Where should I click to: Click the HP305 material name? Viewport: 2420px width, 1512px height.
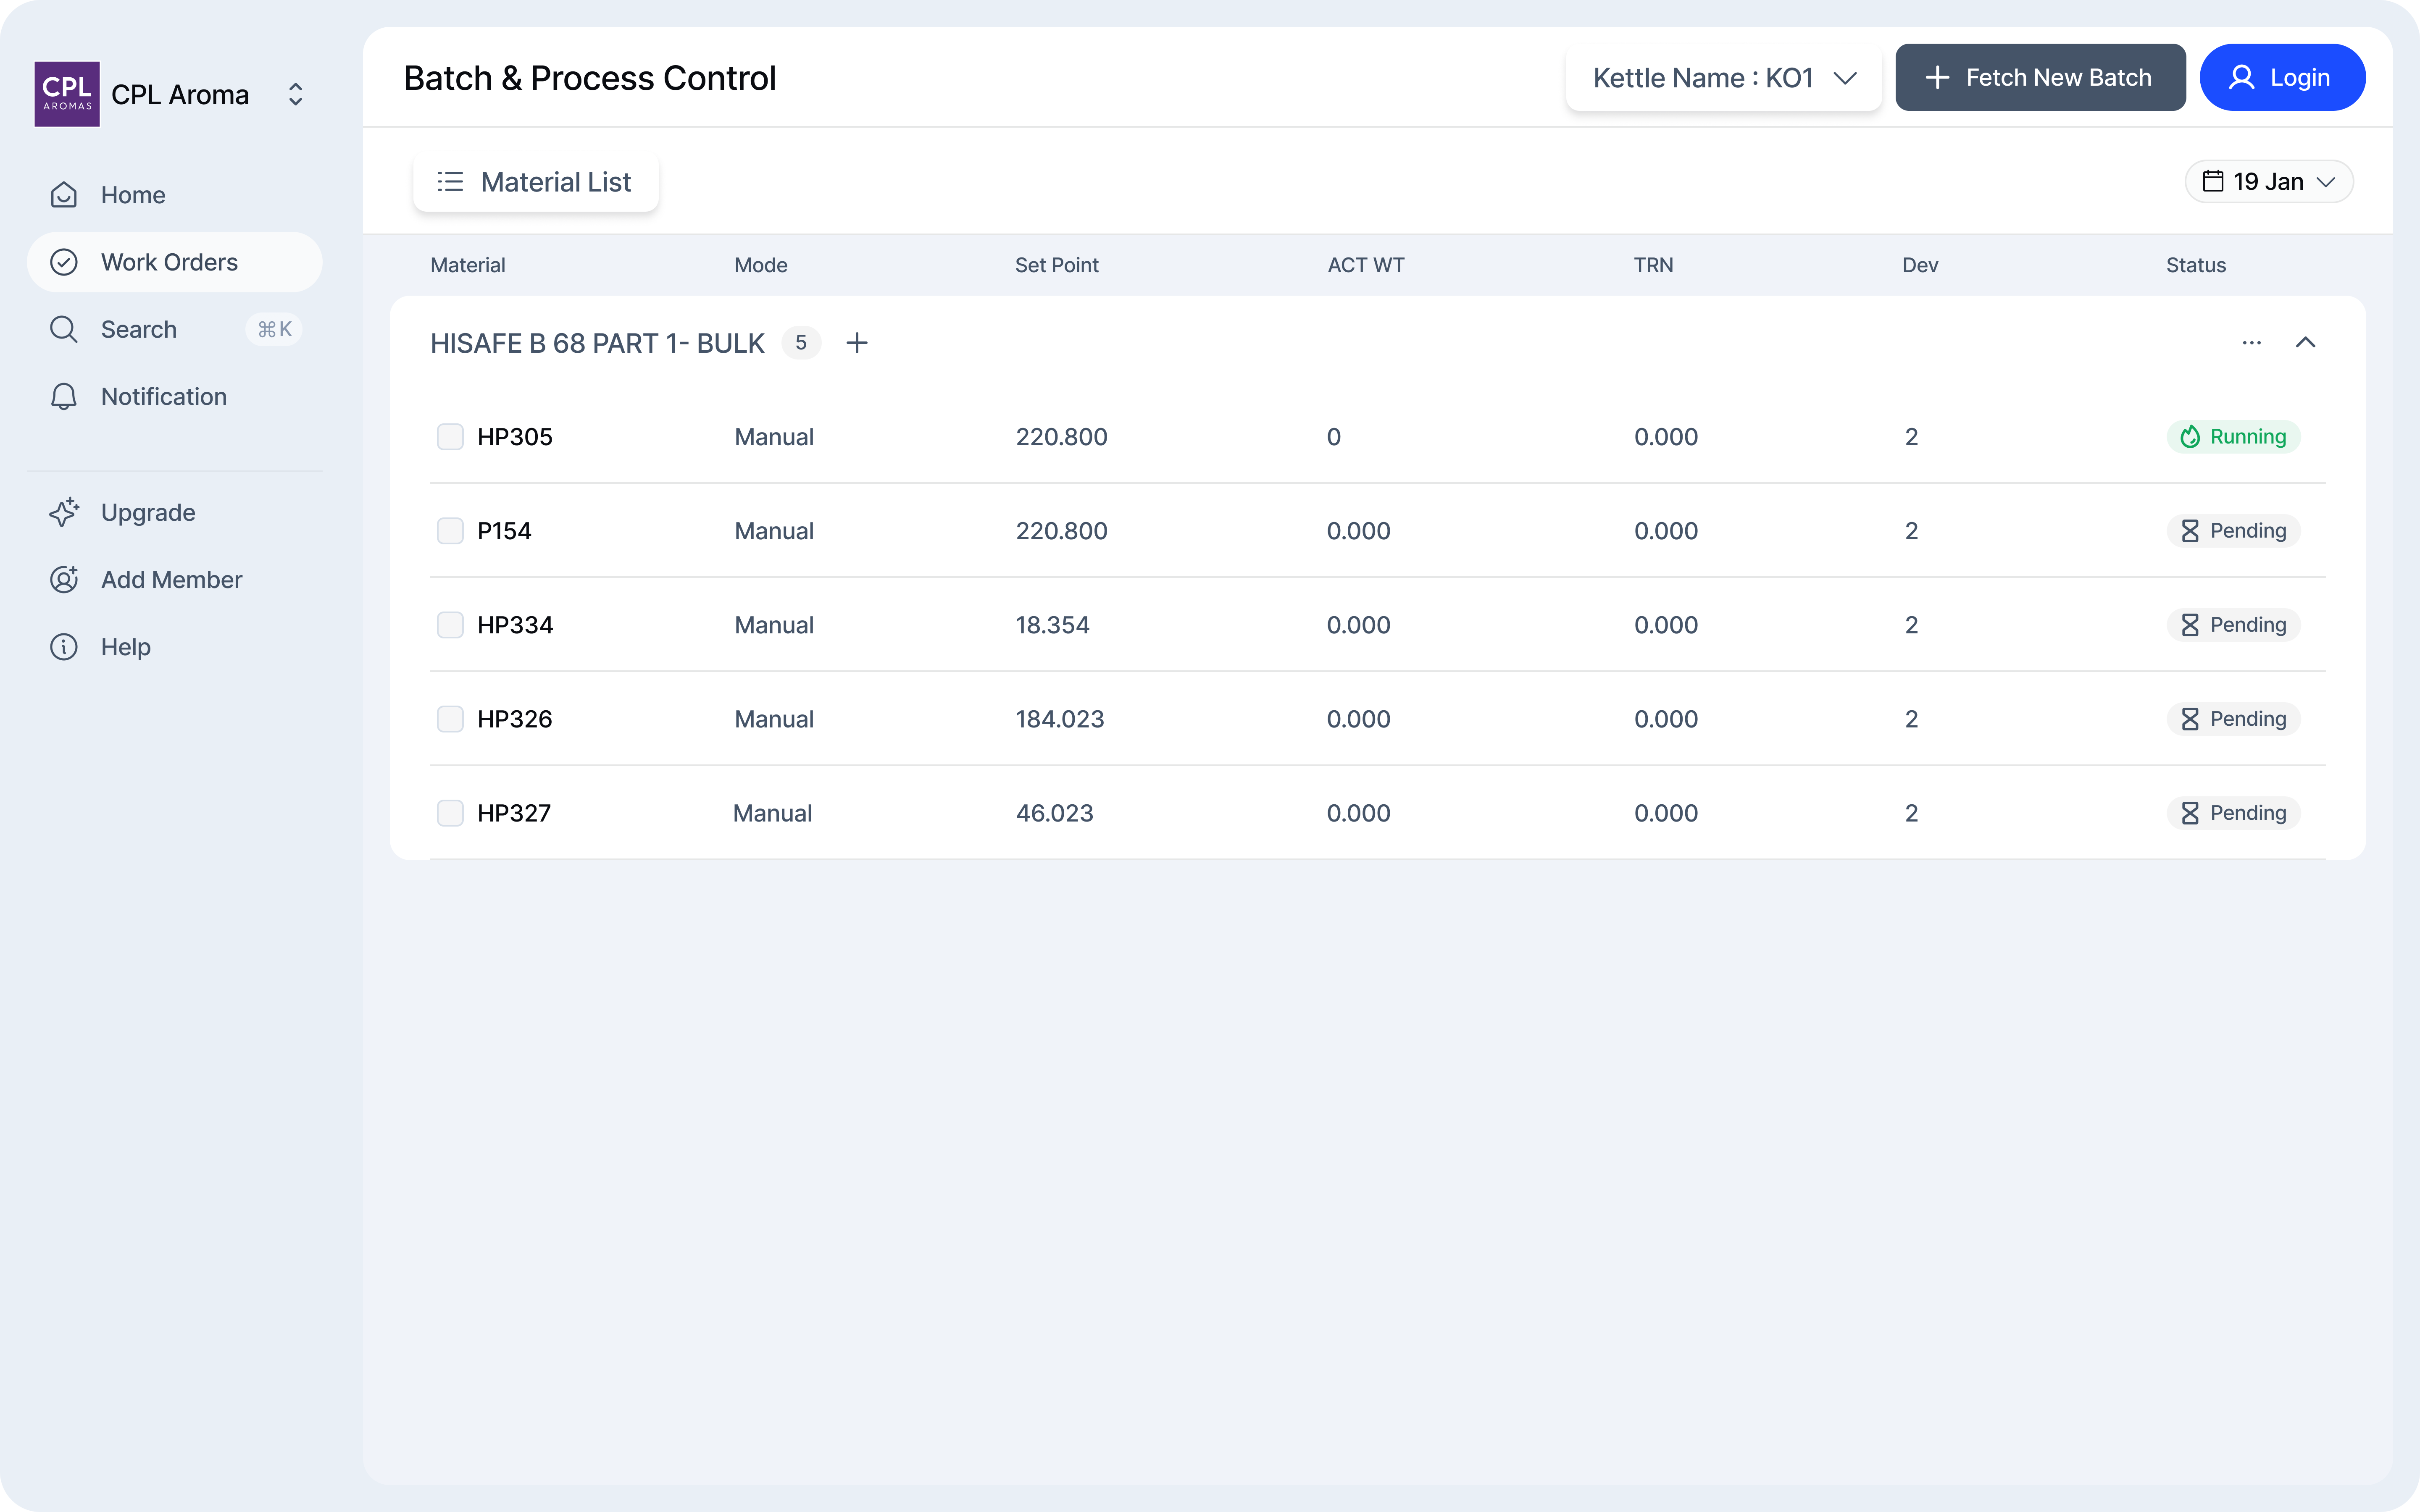[x=515, y=437]
